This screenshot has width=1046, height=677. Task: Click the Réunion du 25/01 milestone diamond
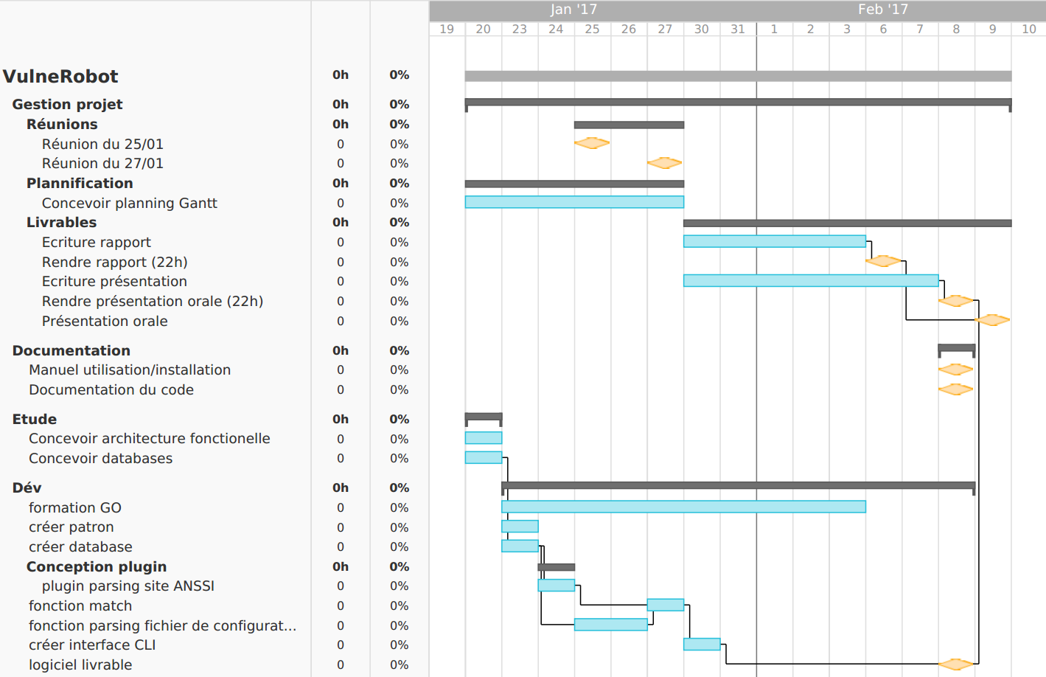point(592,143)
